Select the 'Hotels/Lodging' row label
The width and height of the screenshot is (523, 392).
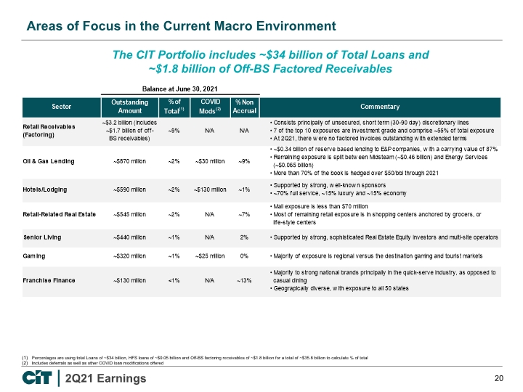[45, 189]
